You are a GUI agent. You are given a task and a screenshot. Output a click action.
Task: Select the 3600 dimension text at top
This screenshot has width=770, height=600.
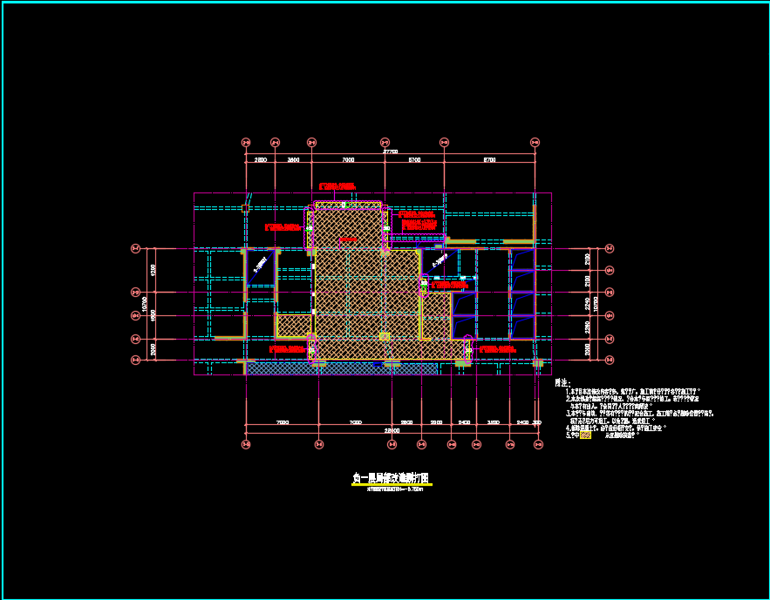[294, 161]
